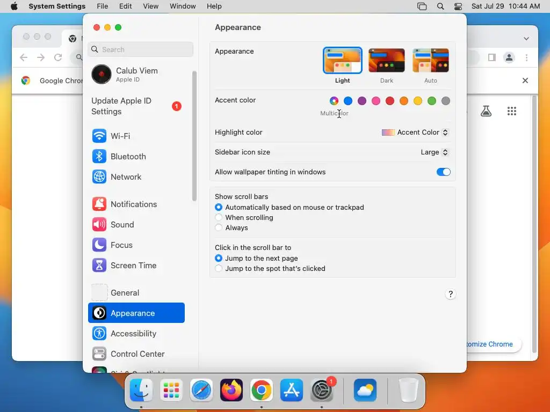Open Spotlight search in menu bar

[x=440, y=6]
